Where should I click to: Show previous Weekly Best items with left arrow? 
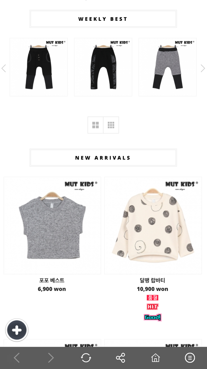[4, 69]
